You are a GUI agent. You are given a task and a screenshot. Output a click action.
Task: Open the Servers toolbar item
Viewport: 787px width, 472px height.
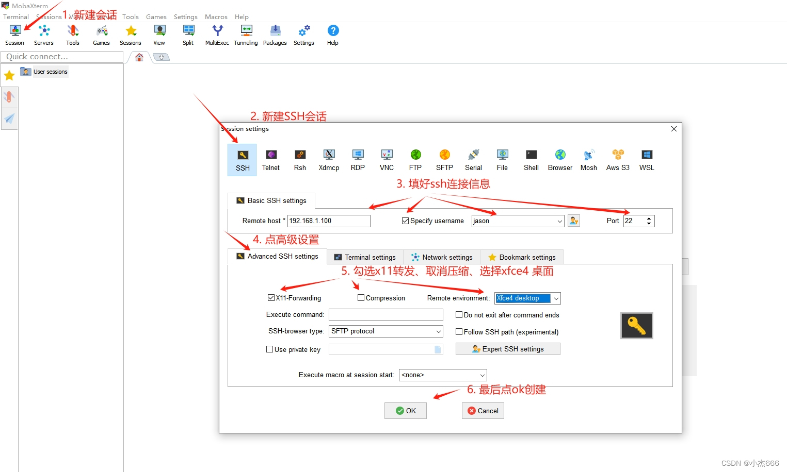click(44, 35)
